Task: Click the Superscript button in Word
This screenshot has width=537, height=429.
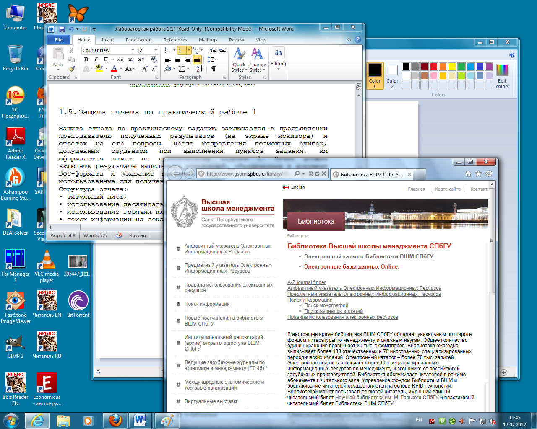Action: [x=140, y=59]
